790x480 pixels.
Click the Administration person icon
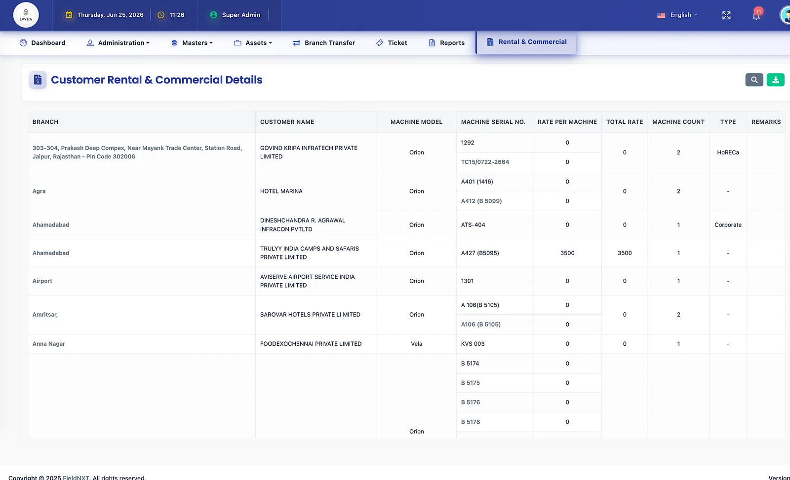[x=90, y=43]
